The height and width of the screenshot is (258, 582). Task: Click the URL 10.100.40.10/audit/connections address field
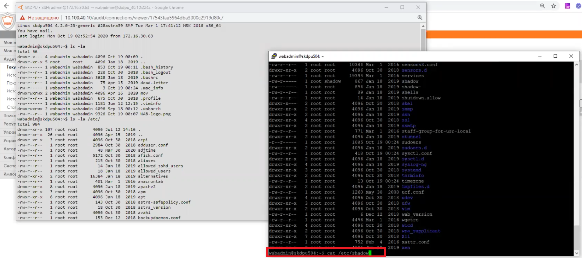[x=144, y=18]
